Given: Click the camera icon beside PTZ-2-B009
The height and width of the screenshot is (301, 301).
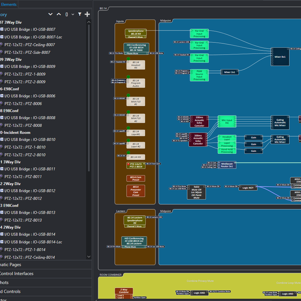Looking at the screenshot, I should 1,82.
